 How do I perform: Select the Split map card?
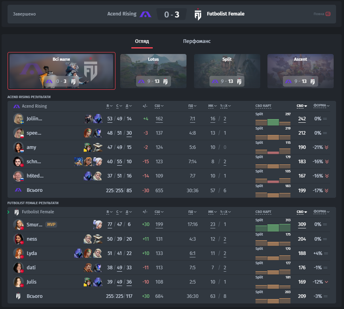coord(227,71)
